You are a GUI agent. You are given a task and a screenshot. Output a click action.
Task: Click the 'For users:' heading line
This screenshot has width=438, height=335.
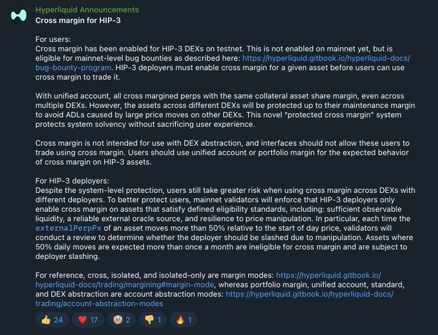pos(53,39)
